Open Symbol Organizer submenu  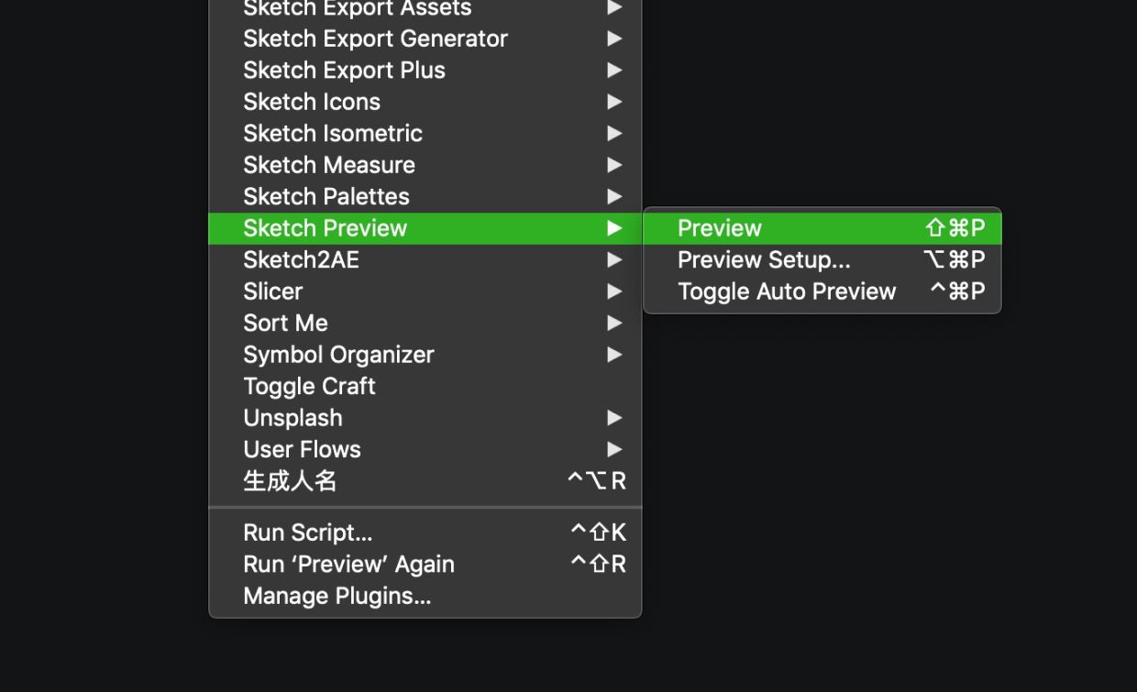pos(425,355)
